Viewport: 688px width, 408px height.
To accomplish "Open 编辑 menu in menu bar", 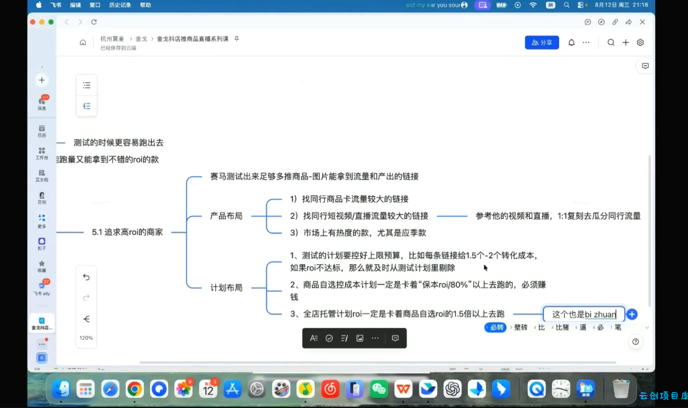I will click(75, 5).
